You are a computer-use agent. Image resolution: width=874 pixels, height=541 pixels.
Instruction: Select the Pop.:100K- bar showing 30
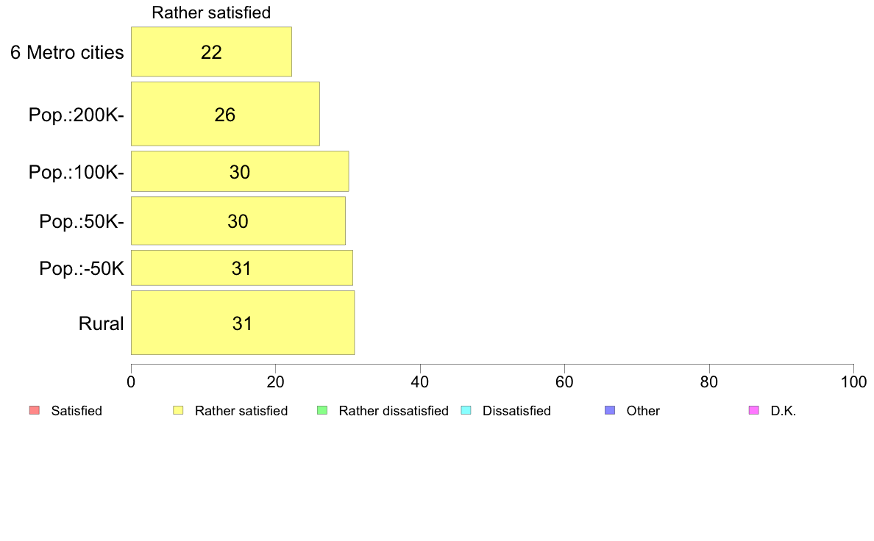coord(240,171)
